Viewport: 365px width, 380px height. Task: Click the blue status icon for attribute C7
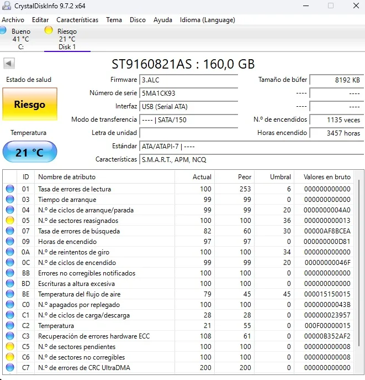click(x=10, y=368)
